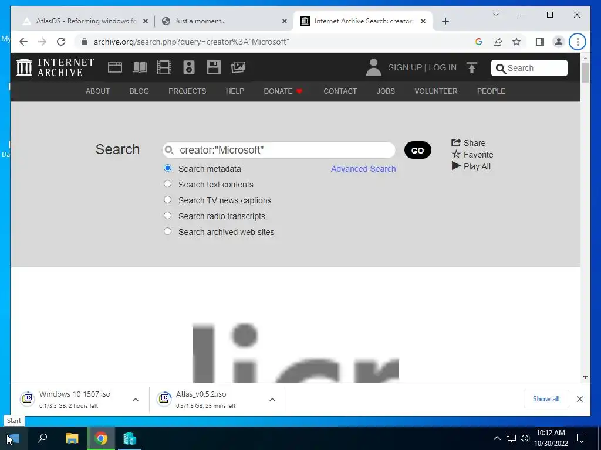This screenshot has height=450, width=601.
Task: Expand options for Atlas_v0.5.2.iso download
Action: pyautogui.click(x=272, y=400)
